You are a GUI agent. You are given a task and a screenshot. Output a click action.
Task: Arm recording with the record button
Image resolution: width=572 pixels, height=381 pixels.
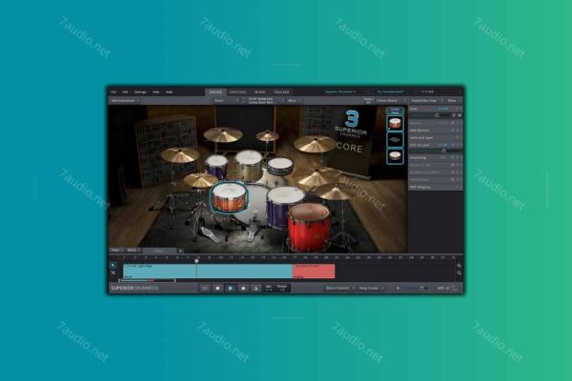(x=243, y=288)
